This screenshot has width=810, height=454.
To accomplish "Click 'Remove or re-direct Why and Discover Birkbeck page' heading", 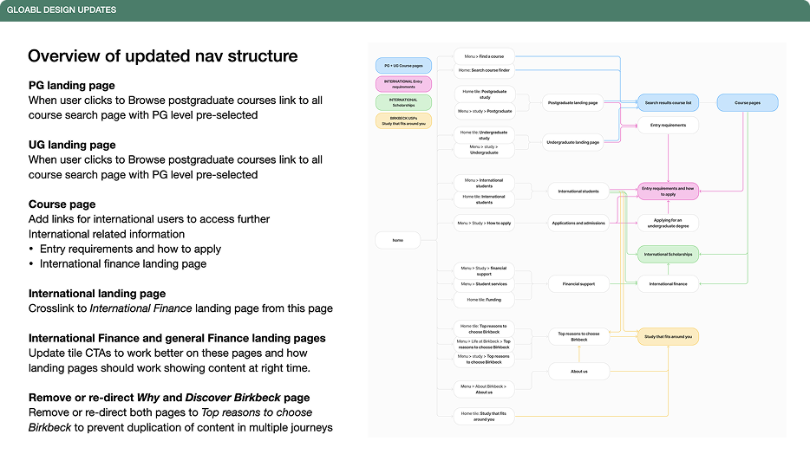I will point(169,398).
